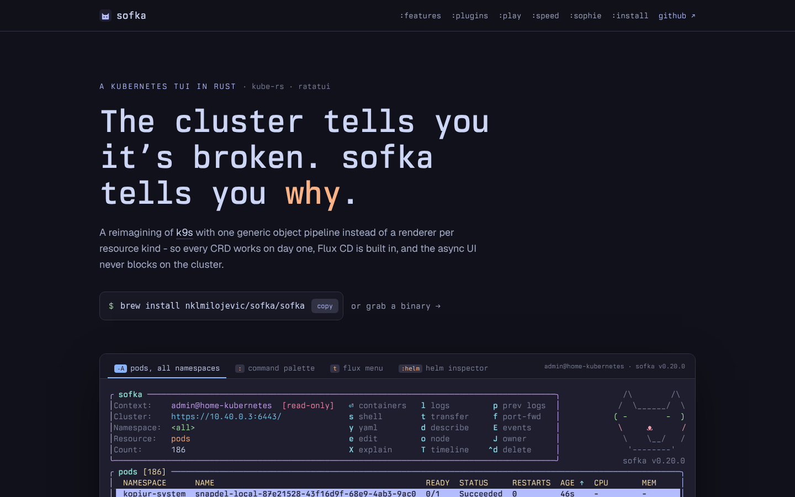Jump to the :play section
The width and height of the screenshot is (795, 497).
click(510, 15)
